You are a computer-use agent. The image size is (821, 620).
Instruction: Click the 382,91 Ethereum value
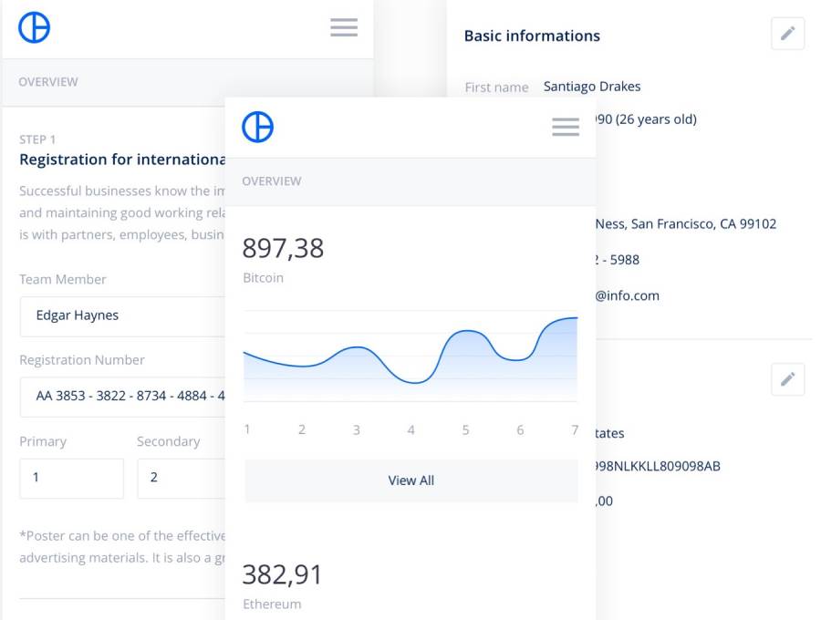click(283, 574)
